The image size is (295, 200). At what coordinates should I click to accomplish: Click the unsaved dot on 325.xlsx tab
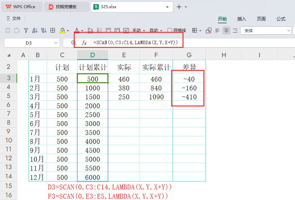(167, 7)
